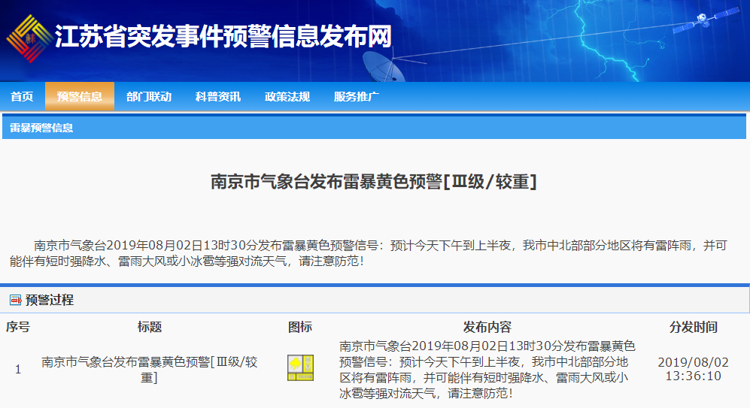Click the 标题 column header
The width and height of the screenshot is (750, 408).
pyautogui.click(x=149, y=328)
